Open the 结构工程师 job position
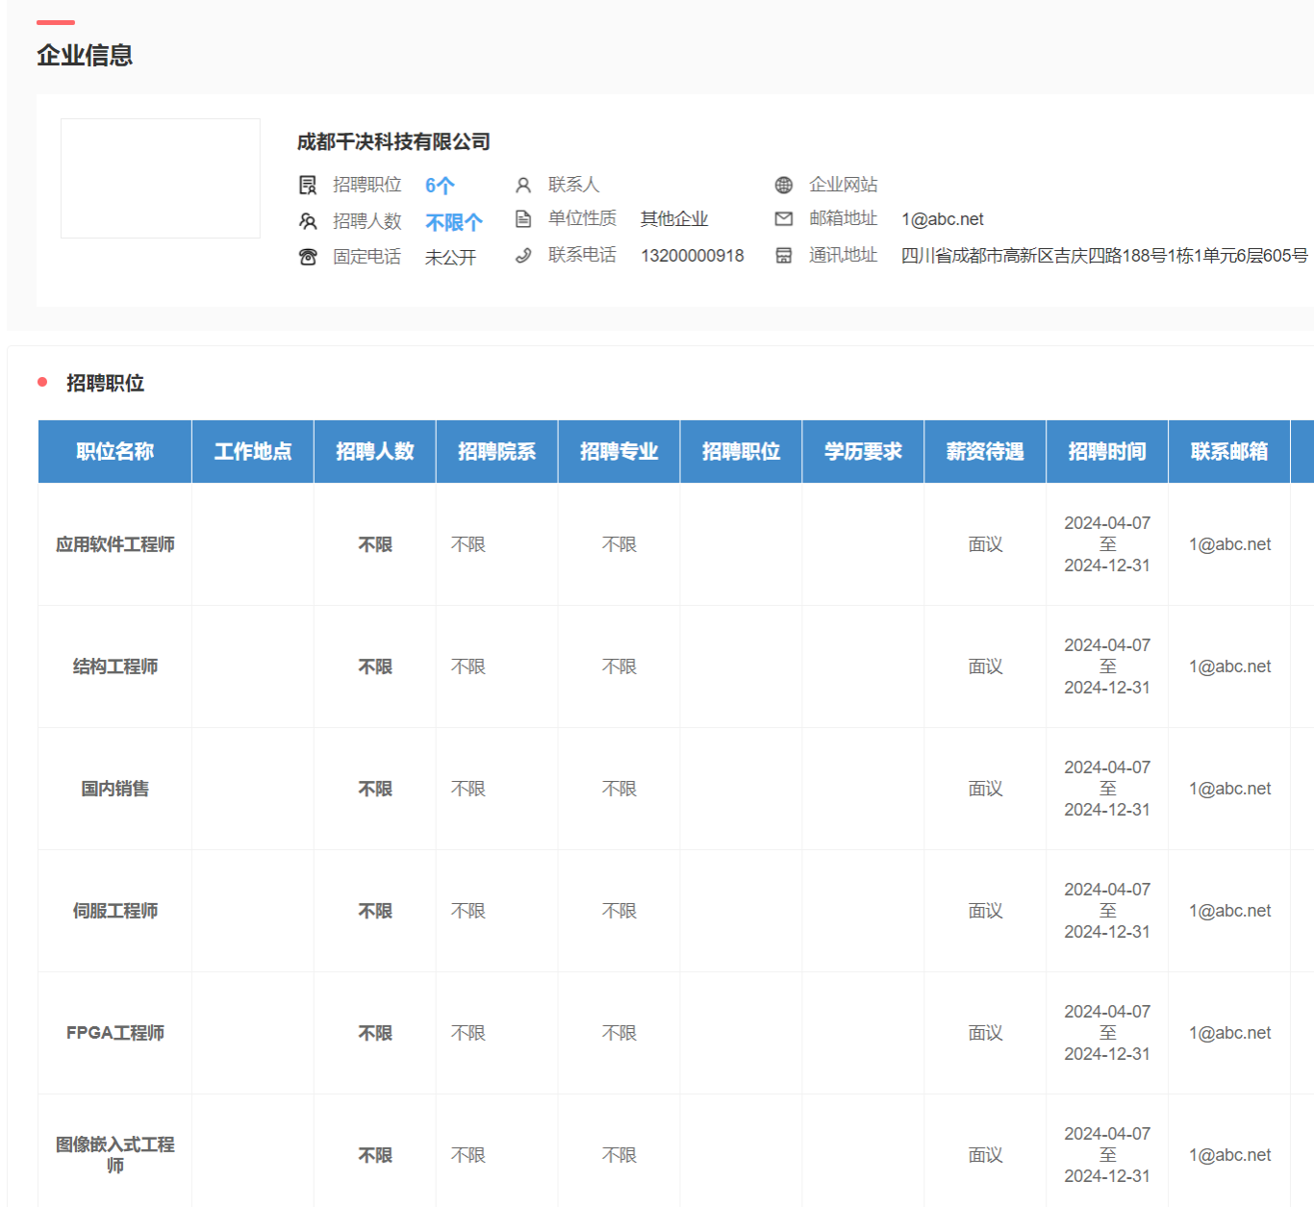The image size is (1314, 1207). [x=115, y=666]
